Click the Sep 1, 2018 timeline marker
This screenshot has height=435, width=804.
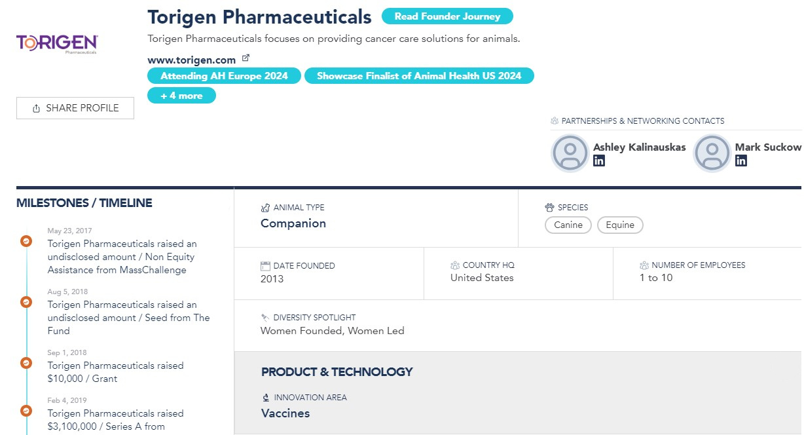click(x=26, y=362)
